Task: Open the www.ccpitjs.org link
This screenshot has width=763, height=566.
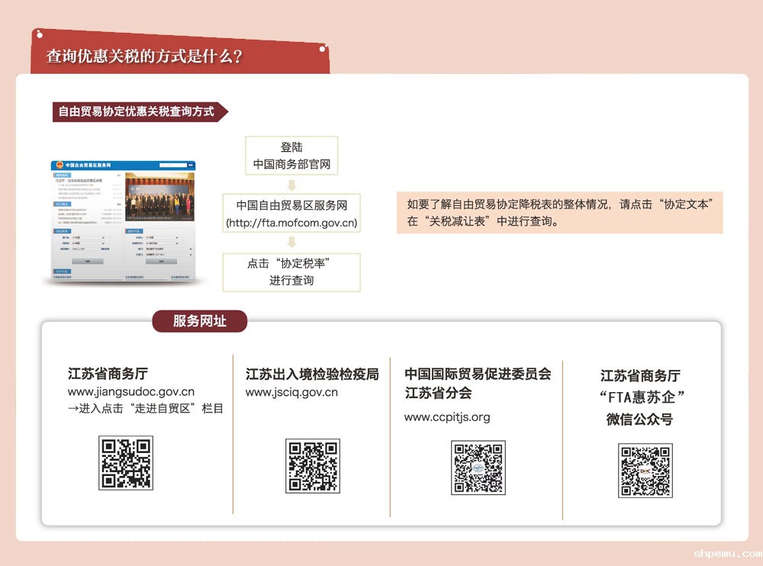Action: [447, 416]
